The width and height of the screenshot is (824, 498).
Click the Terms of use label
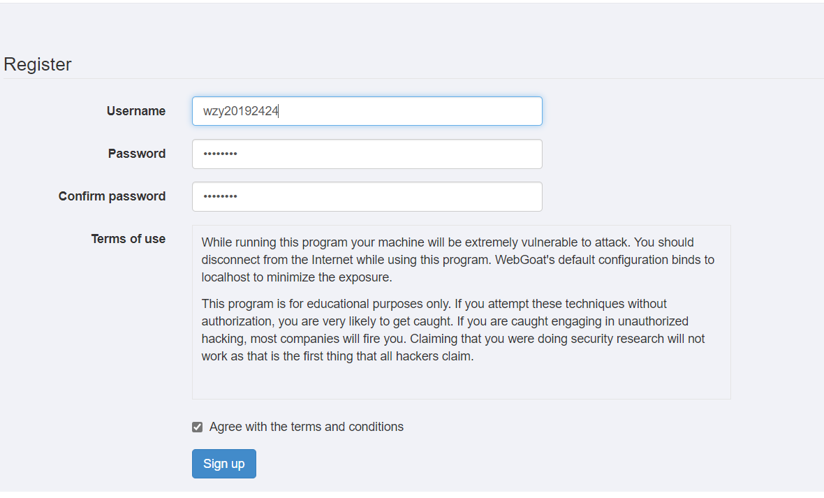[x=128, y=239]
